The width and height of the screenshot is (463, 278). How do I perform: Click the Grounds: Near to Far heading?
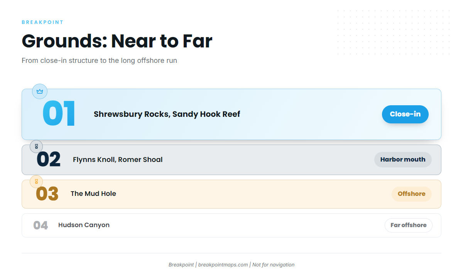click(x=117, y=41)
